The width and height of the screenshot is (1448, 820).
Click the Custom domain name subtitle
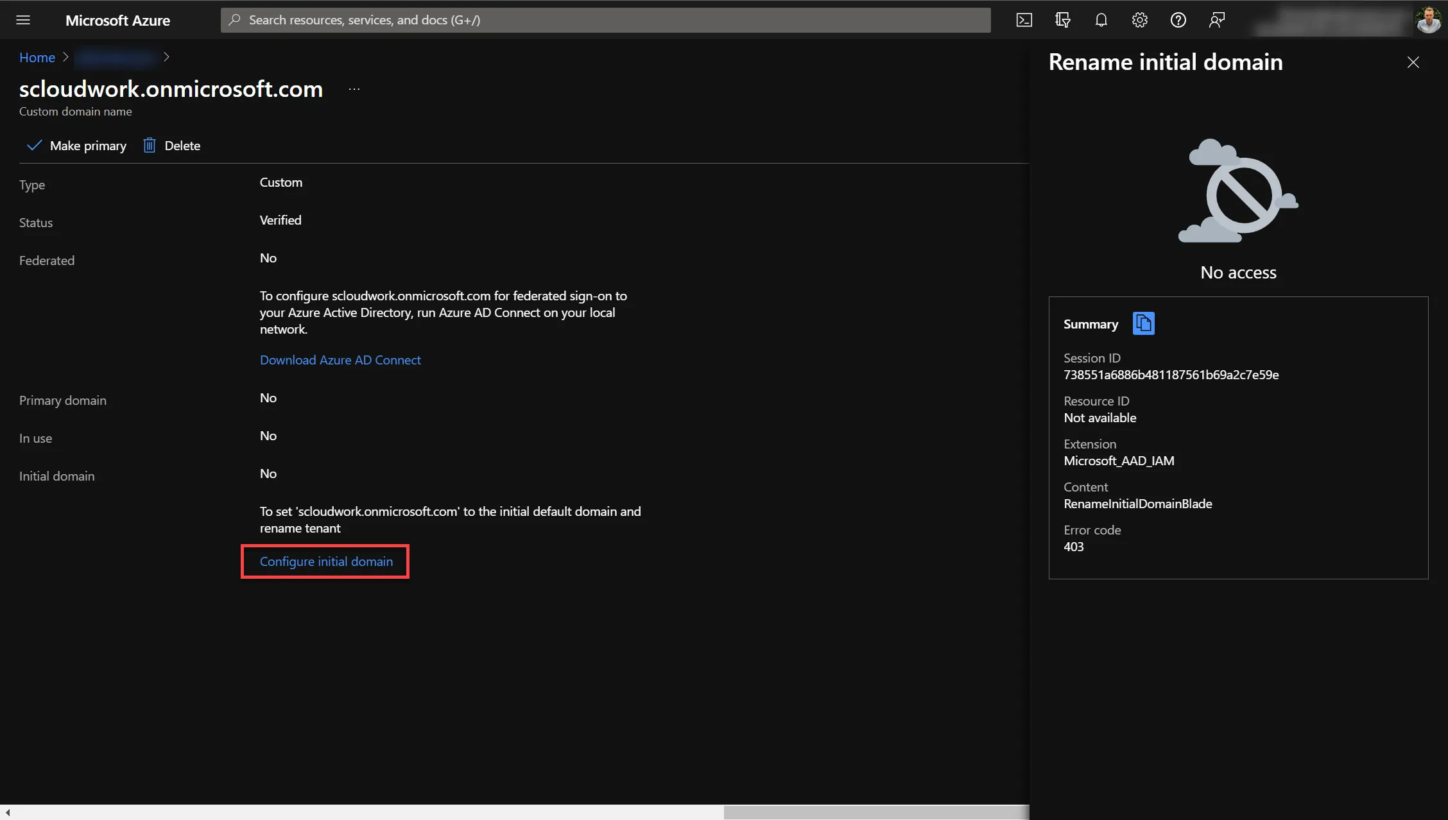(x=76, y=111)
